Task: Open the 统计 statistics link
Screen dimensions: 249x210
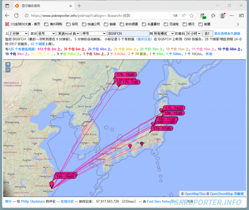Action: [x=9, y=201]
